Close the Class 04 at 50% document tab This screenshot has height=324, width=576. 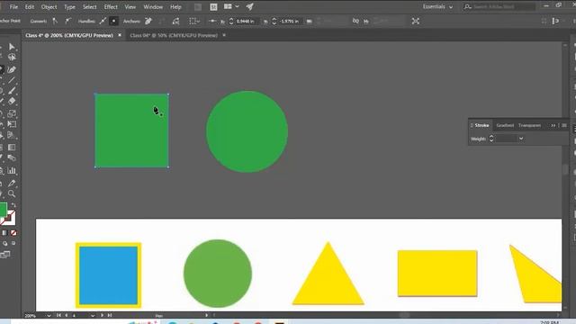click(x=224, y=35)
